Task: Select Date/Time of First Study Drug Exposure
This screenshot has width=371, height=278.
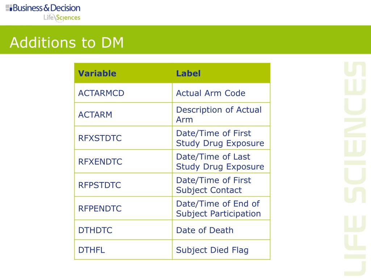Action: (220, 138)
